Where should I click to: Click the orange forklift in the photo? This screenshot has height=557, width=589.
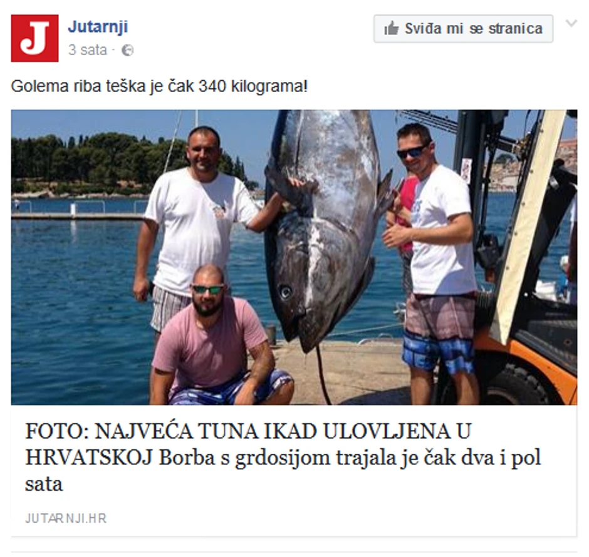(x=522, y=263)
